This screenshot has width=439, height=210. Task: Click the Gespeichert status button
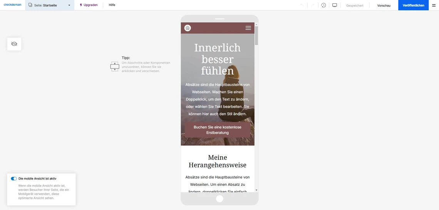pyautogui.click(x=355, y=5)
